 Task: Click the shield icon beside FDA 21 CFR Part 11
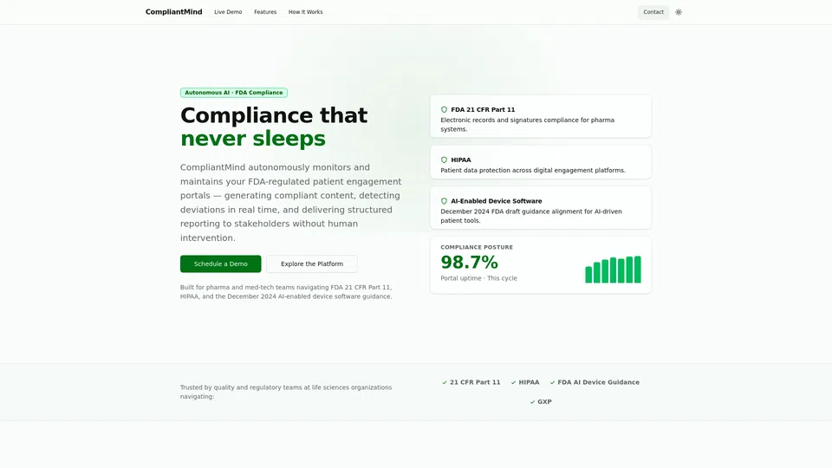(x=444, y=110)
